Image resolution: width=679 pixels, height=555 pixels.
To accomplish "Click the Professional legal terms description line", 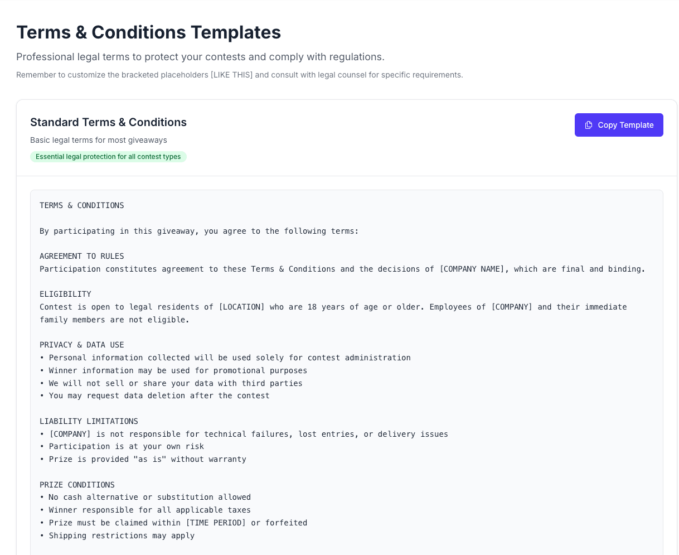I will click(200, 57).
